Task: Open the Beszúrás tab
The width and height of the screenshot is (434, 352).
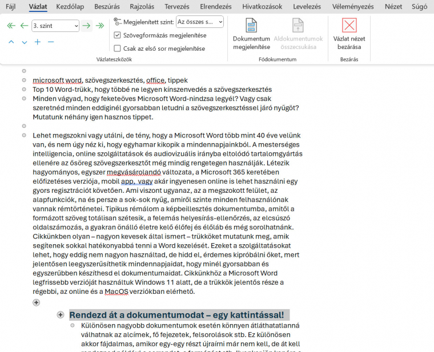Action: tap(107, 6)
